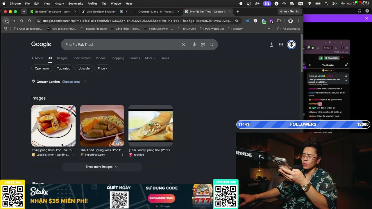Open the YouTube spring roll image thumbnail
The image size is (372, 209).
[x=151, y=126]
